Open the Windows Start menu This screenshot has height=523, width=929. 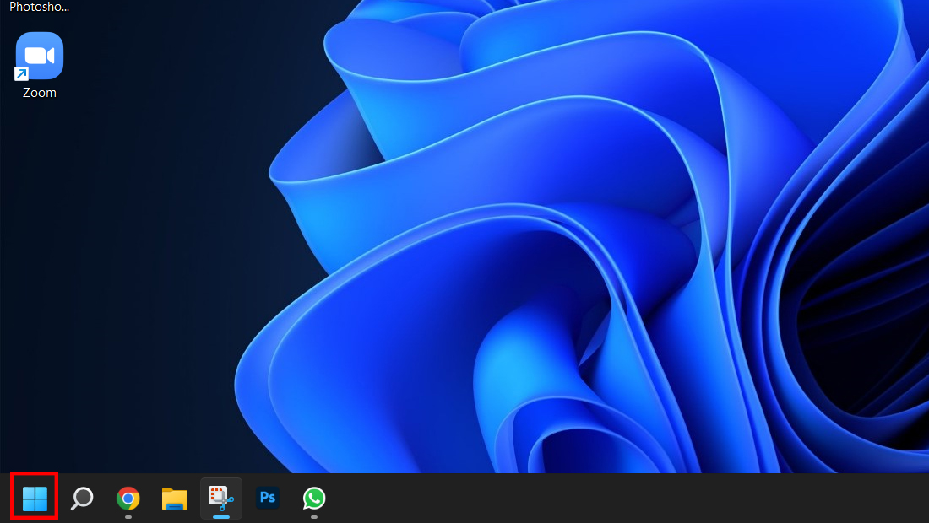pos(35,499)
